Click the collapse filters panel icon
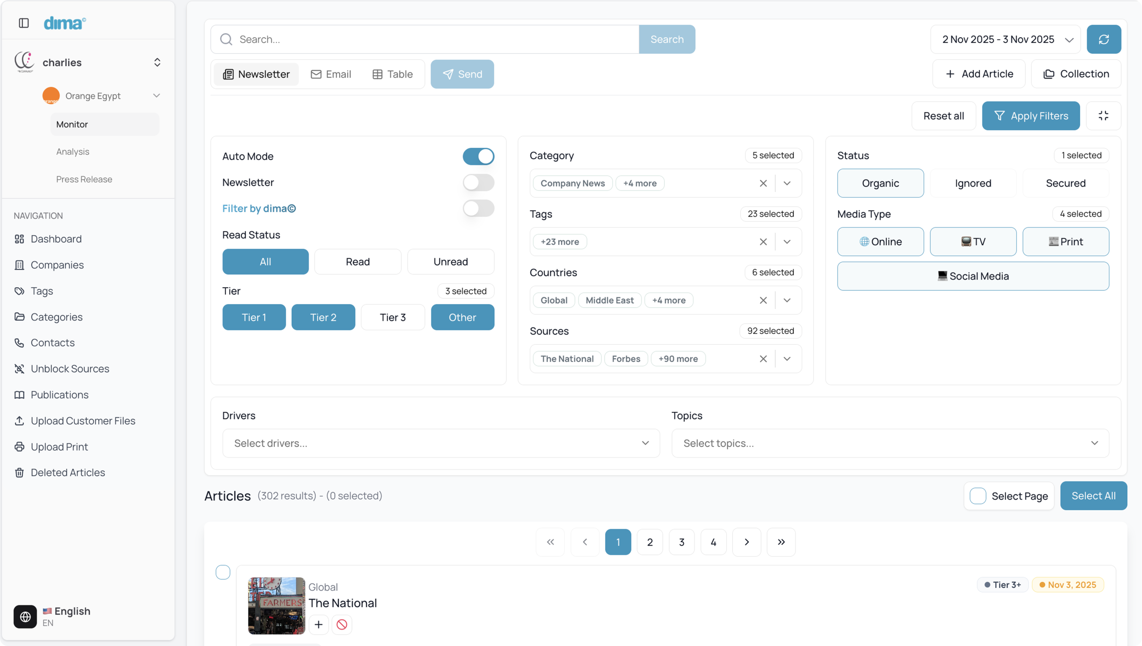The height and width of the screenshot is (646, 1142). [x=1103, y=116]
